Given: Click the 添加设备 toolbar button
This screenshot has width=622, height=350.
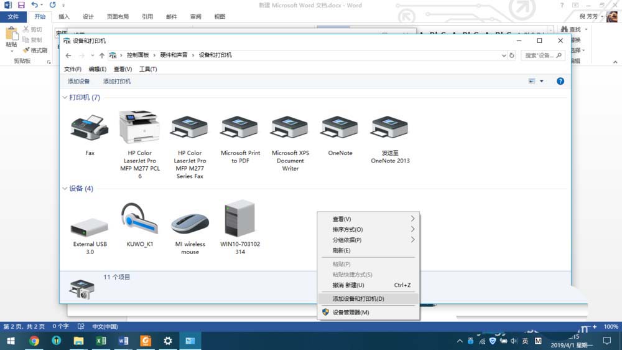Looking at the screenshot, I should 78,82.
